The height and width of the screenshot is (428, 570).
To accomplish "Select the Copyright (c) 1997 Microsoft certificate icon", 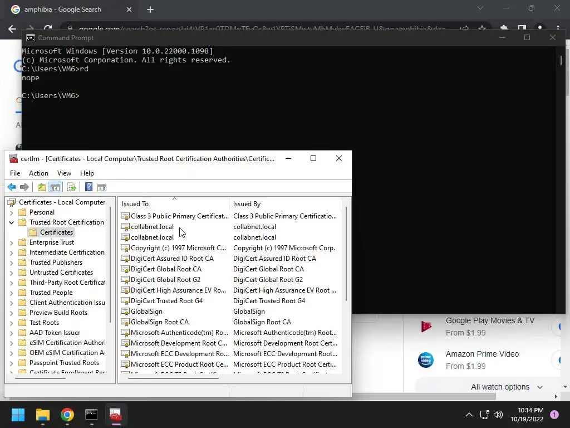I will 125,248.
